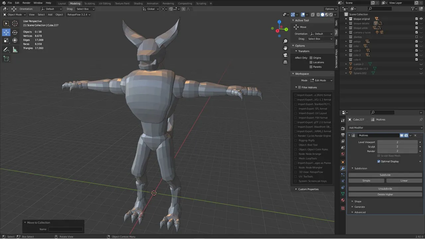Uncheck the pelaje collection checkbox
Image resolution: width=425 pixels, height=239 pixels.
click(x=416, y=41)
